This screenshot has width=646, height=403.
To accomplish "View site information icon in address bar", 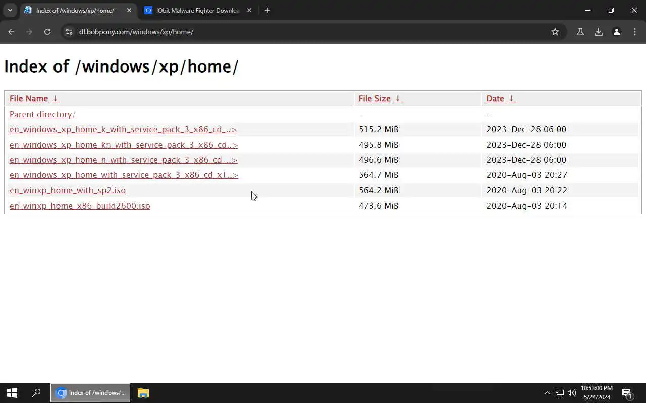I will [x=69, y=32].
